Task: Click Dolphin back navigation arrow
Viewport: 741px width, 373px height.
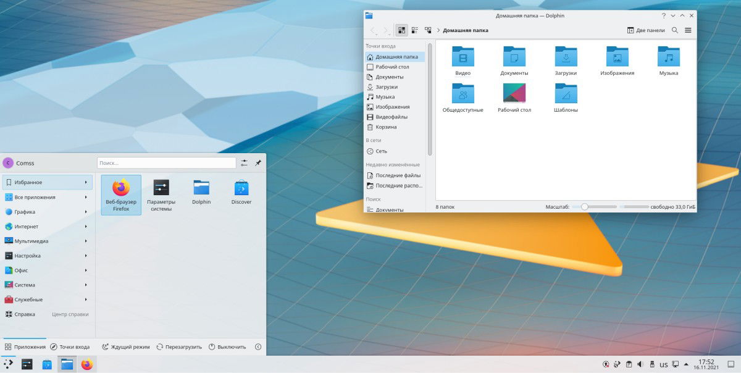Action: point(373,30)
